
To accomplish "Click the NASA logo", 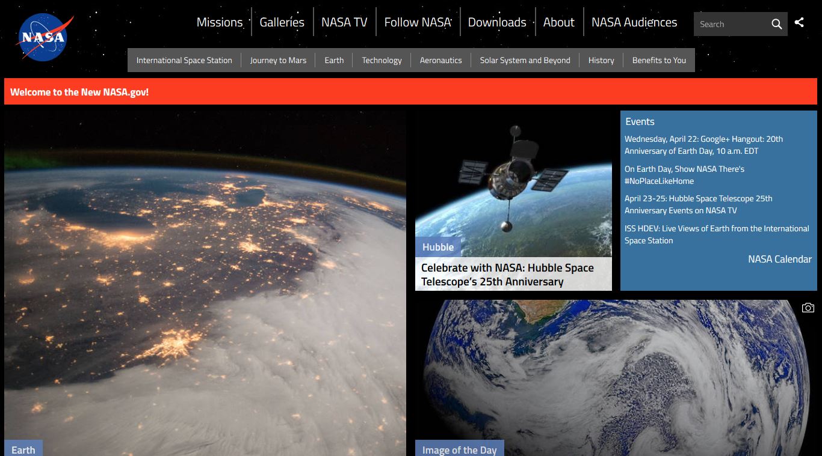I will pyautogui.click(x=44, y=38).
